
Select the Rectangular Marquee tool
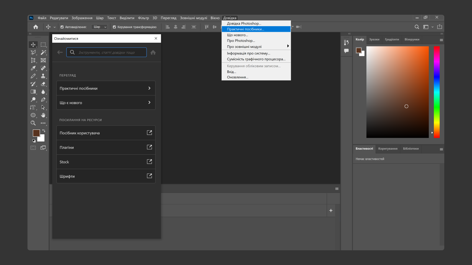click(43, 45)
